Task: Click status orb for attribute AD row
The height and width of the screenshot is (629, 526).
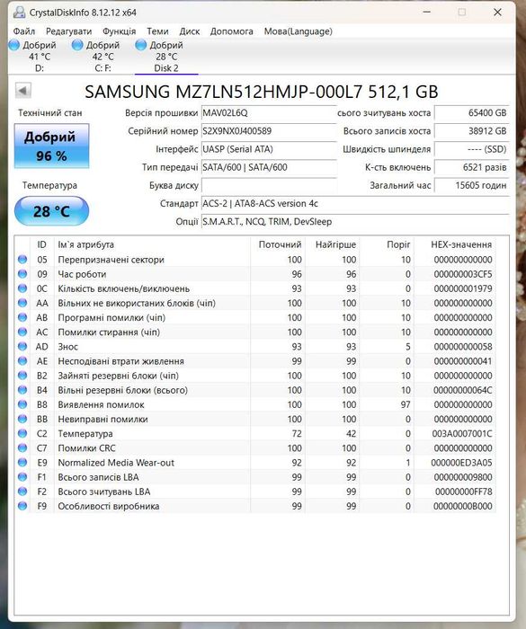Action: (x=22, y=346)
